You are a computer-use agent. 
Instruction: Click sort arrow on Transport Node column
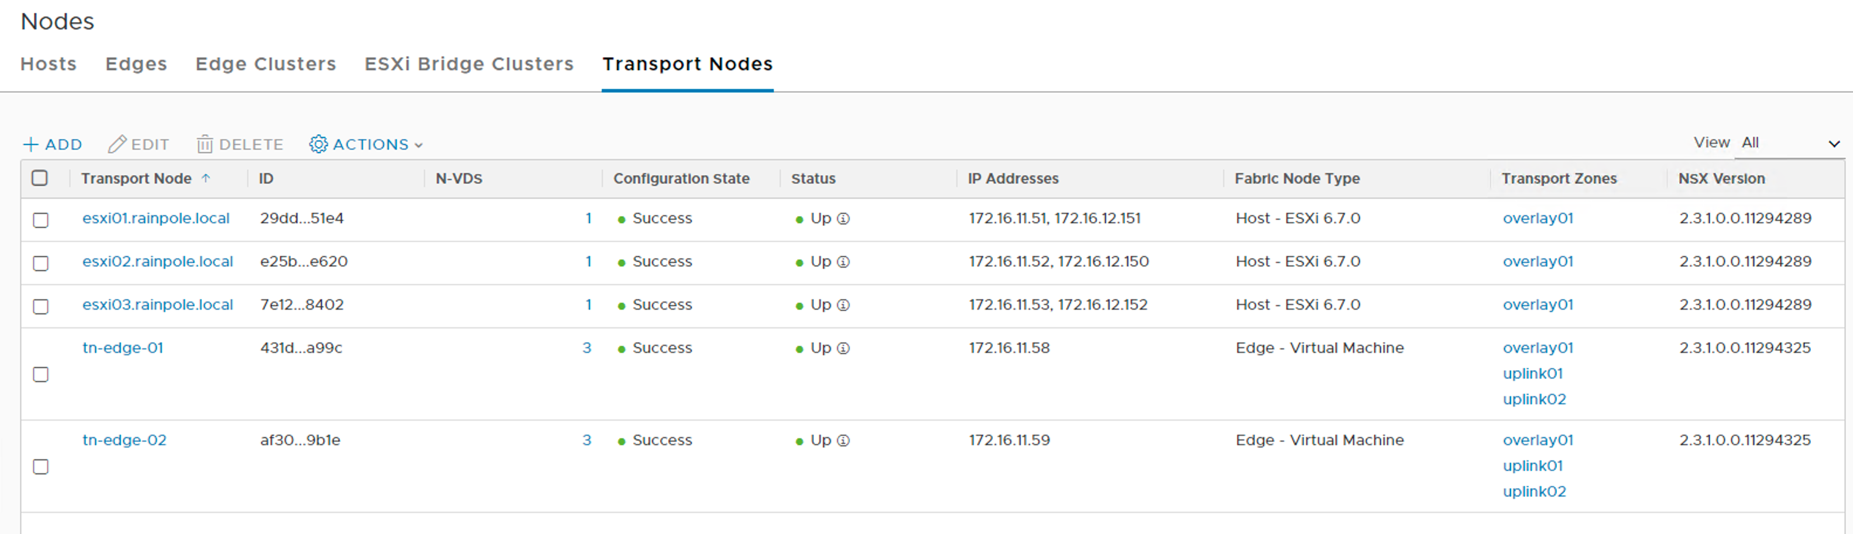tap(206, 178)
